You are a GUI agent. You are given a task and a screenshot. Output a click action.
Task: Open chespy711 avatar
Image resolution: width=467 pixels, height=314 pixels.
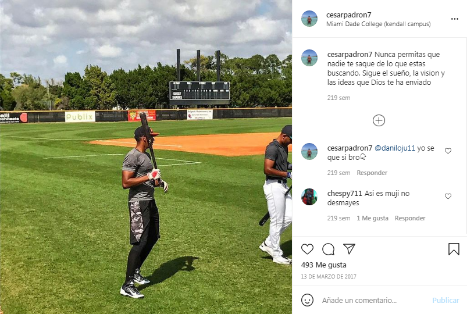click(309, 197)
